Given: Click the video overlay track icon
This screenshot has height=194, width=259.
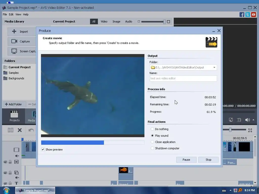Looking at the screenshot, I should point(16,173).
